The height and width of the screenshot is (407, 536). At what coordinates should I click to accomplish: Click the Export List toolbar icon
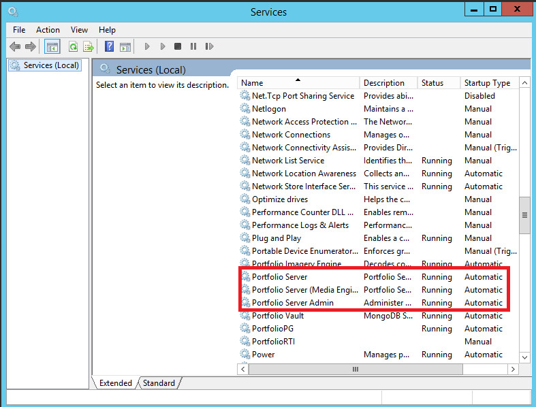click(x=88, y=46)
